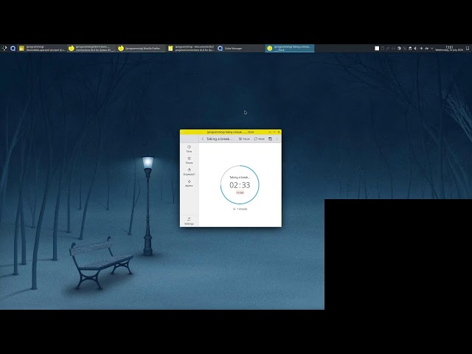
Task: Open the Time page in Clock sidebar
Action: coord(189,149)
